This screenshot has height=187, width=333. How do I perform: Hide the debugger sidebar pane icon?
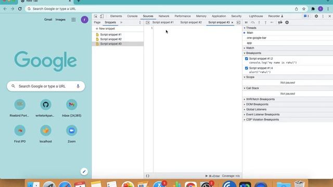pyautogui.click(x=238, y=22)
